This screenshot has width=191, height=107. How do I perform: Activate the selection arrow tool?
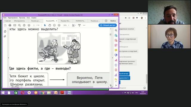click(45, 25)
